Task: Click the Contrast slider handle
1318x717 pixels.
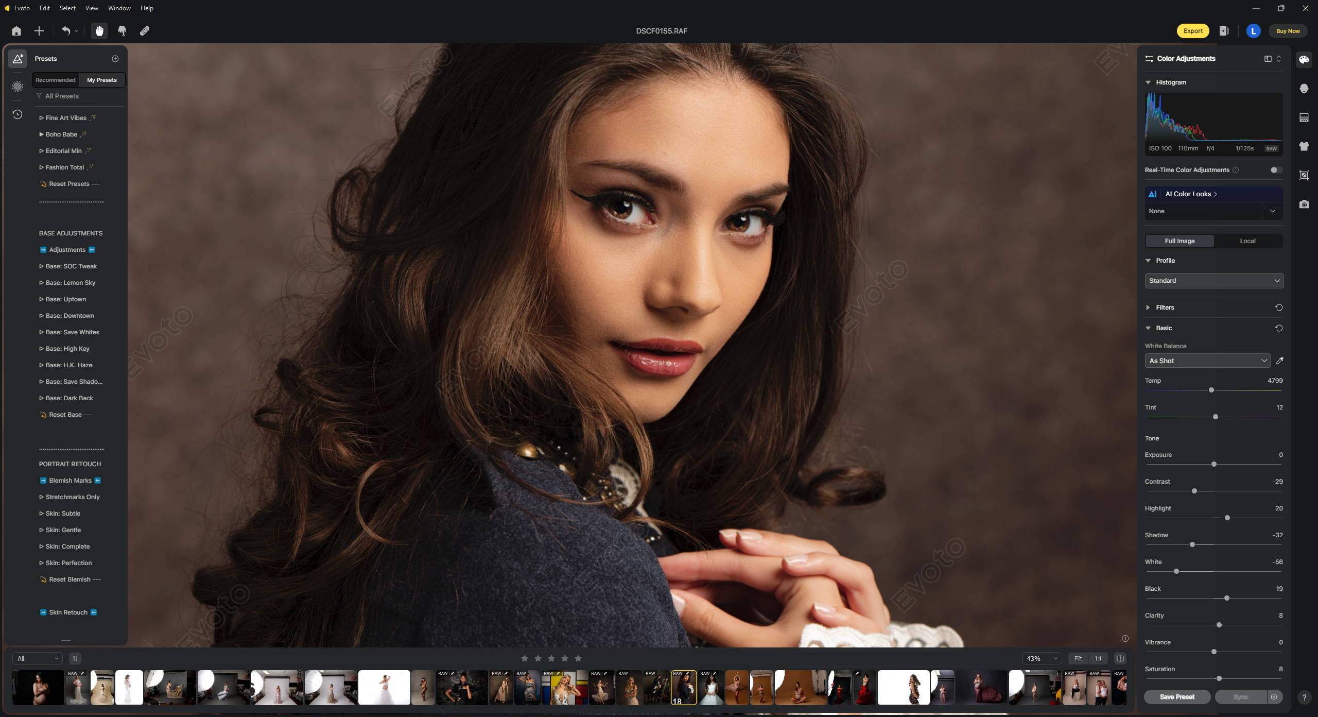Action: 1194,491
